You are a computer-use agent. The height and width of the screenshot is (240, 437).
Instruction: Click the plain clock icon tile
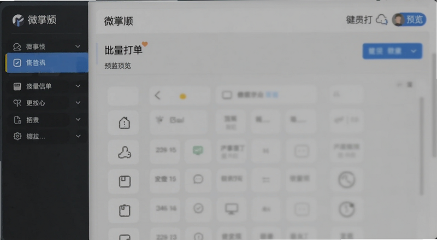click(346, 179)
